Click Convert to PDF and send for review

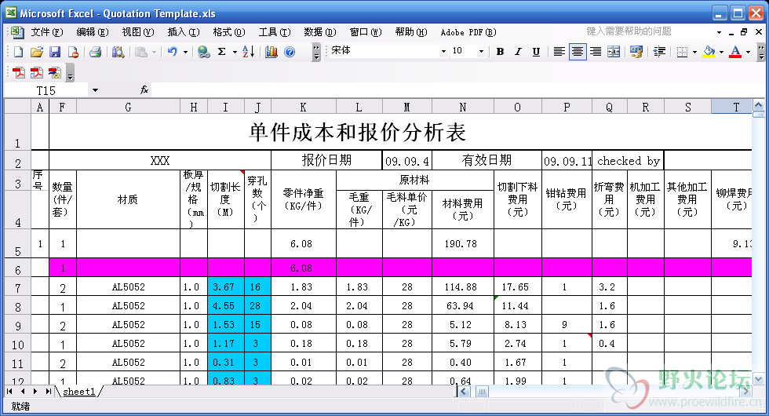coord(55,72)
